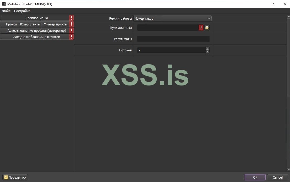Click into the Результаты field

pos(173,39)
